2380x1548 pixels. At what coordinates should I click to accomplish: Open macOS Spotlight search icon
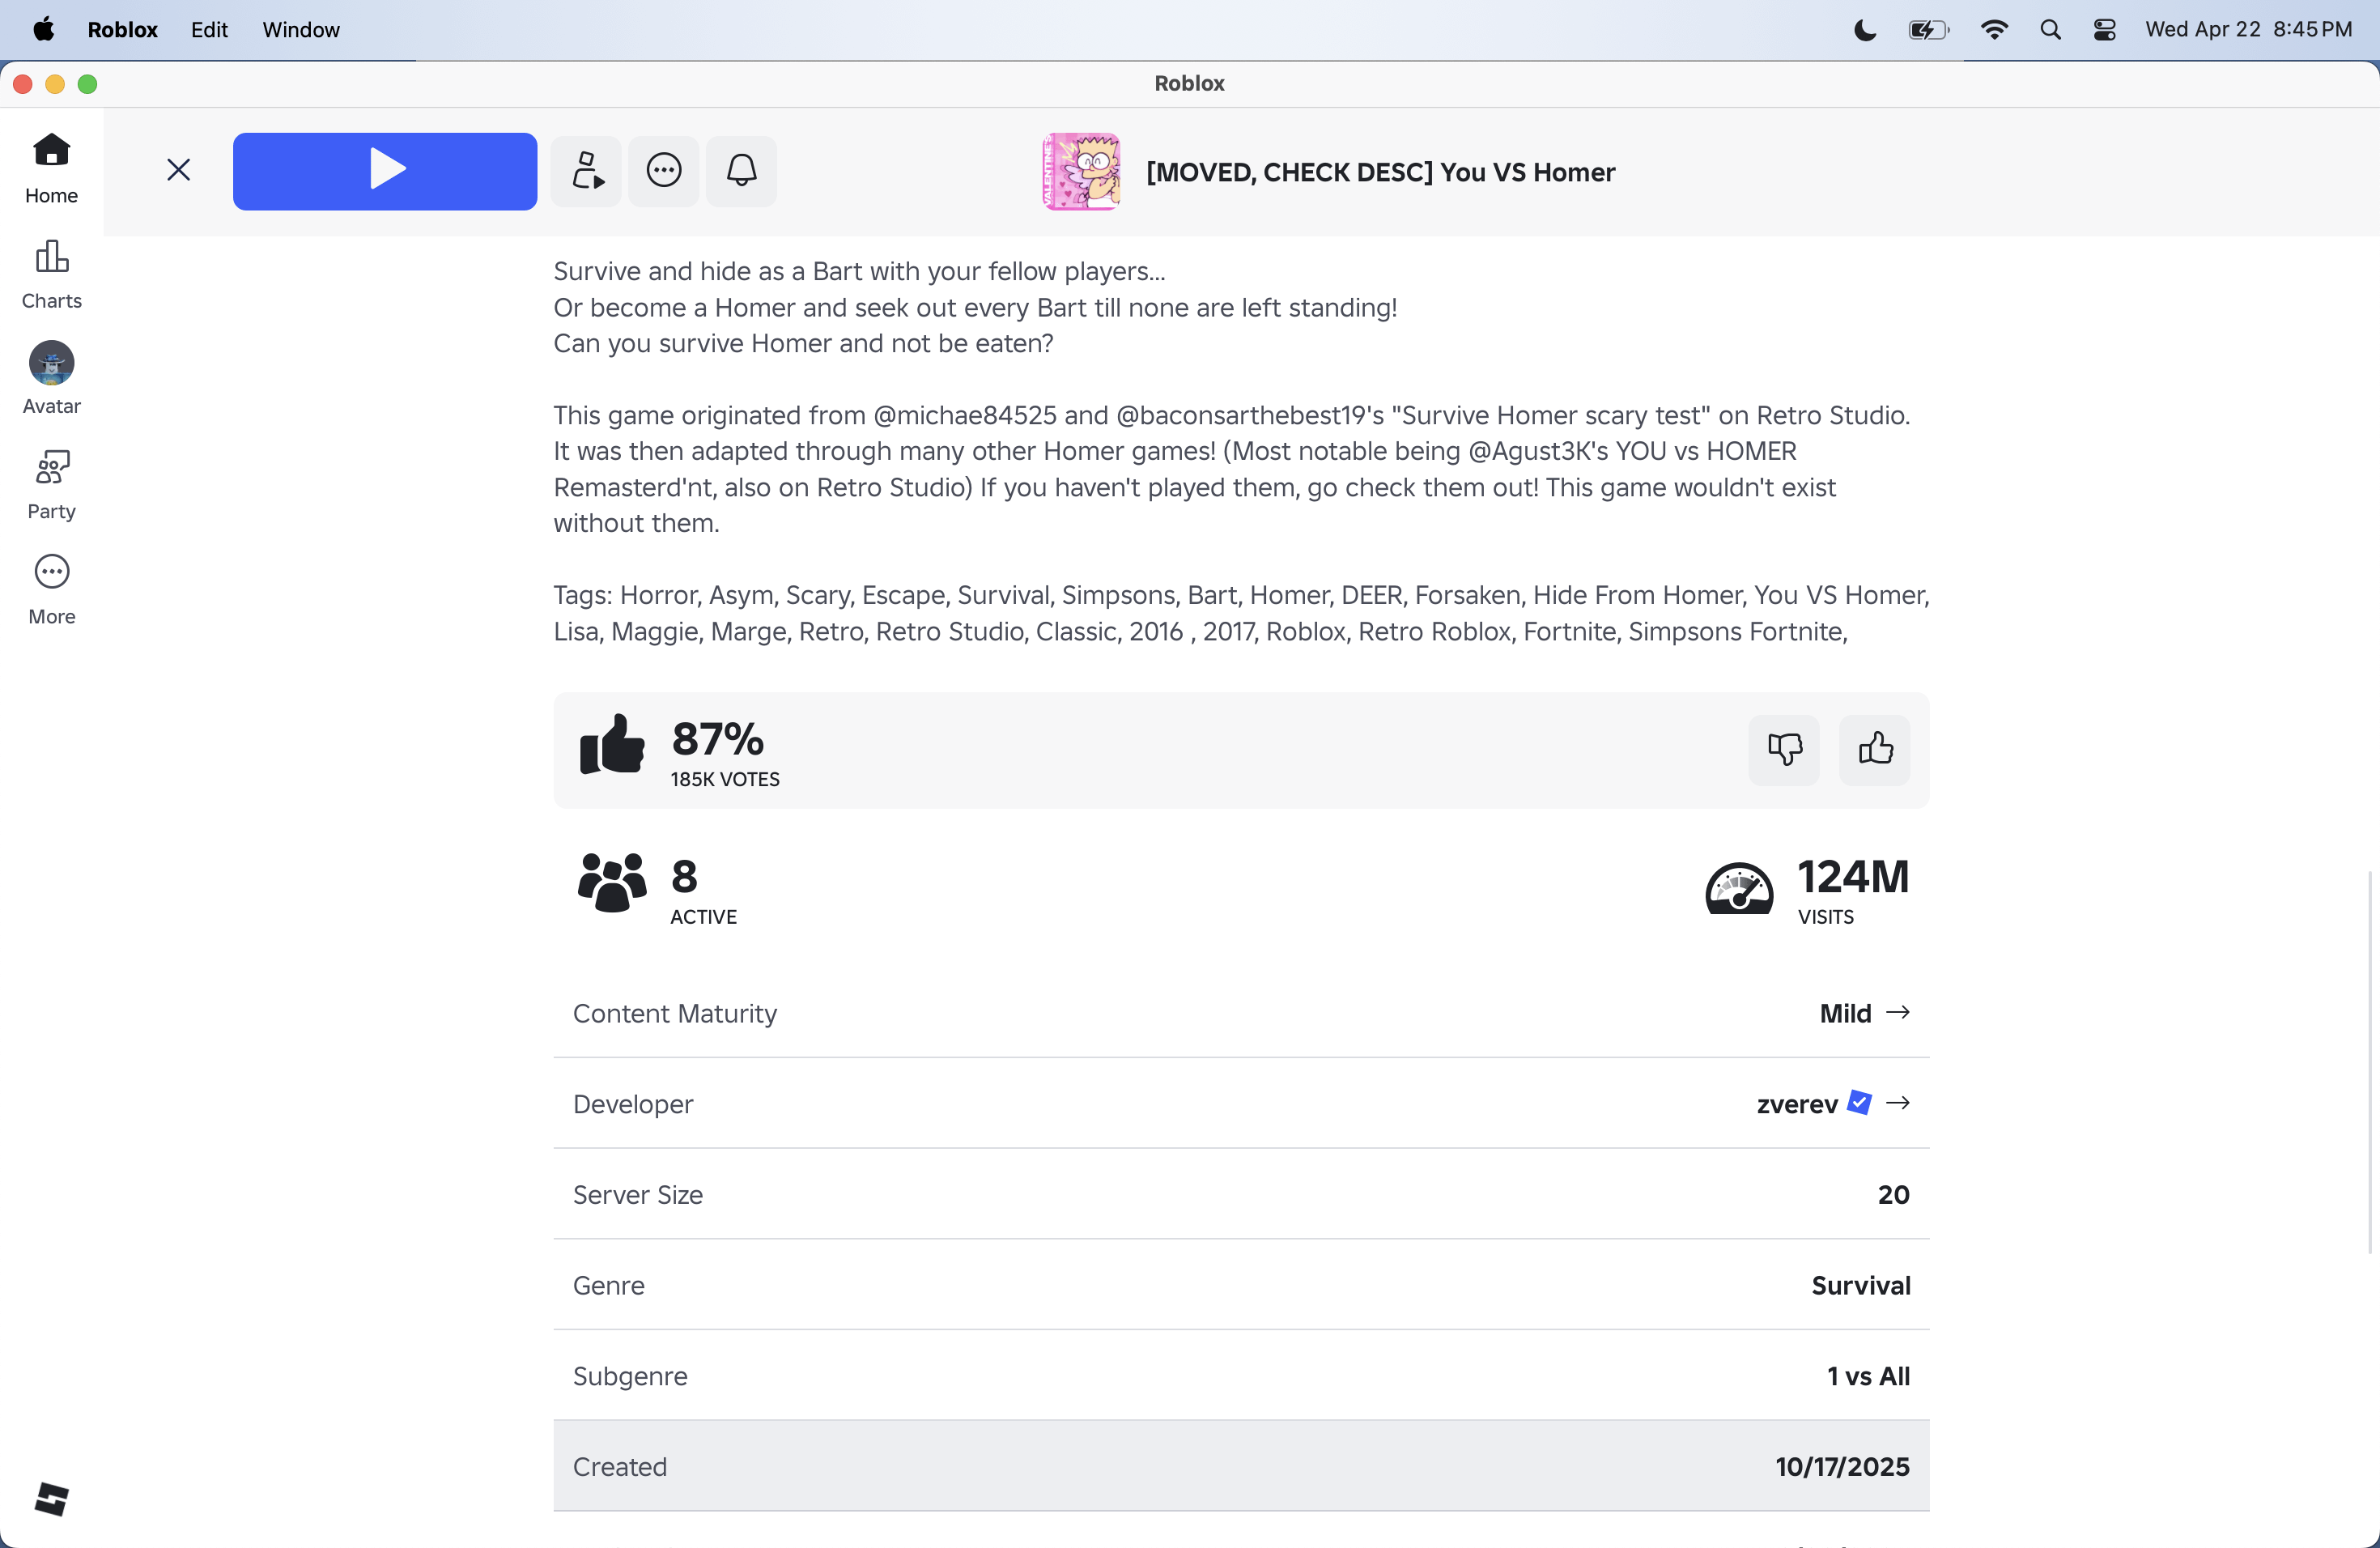2050,29
